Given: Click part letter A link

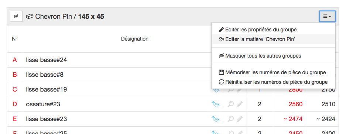Looking at the screenshot, I should tap(15, 60).
